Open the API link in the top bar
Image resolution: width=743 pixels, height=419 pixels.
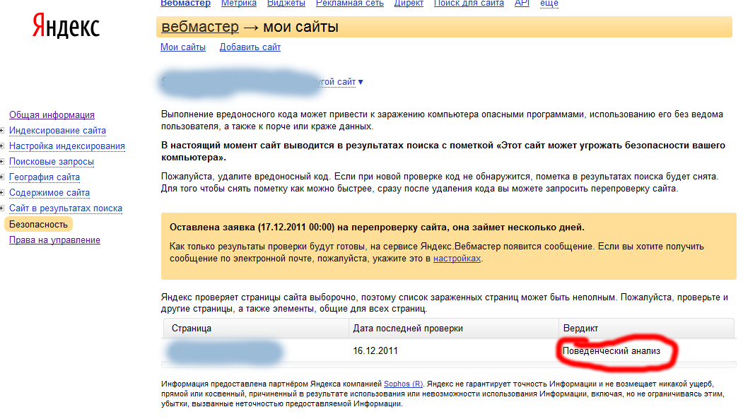522,4
